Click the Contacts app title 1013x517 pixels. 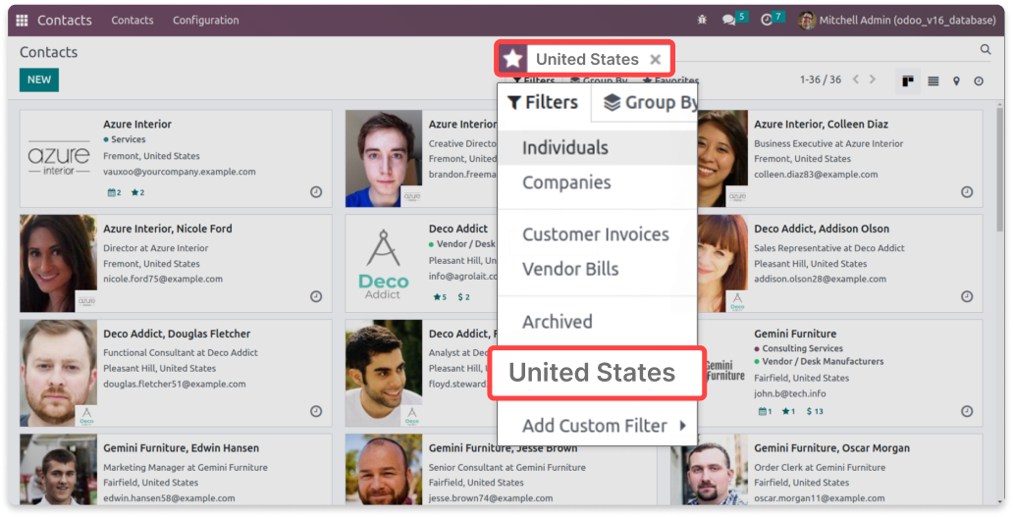click(65, 20)
